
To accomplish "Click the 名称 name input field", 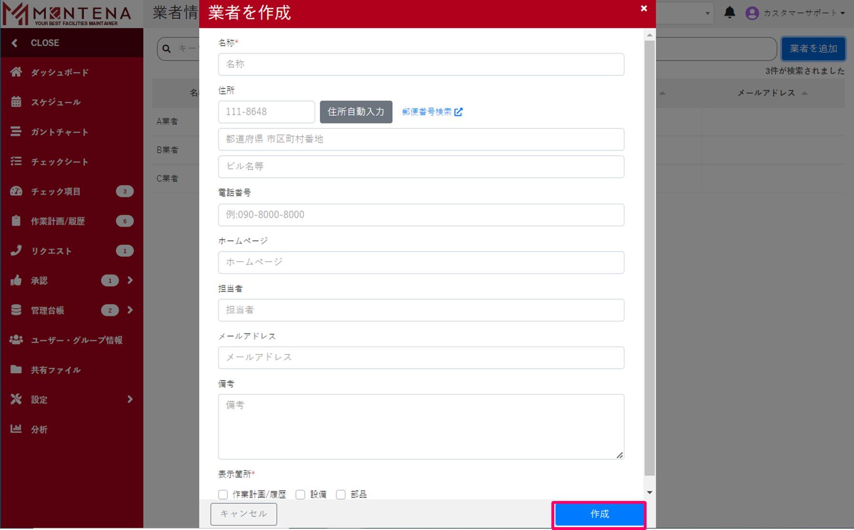I will (421, 64).
